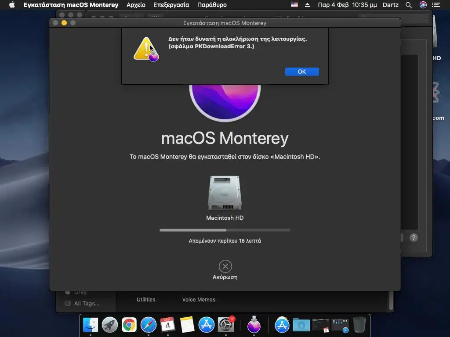Screen dimensions: 450x337
Task: Click Finder window vertical scrollbar
Action: (x=391, y=301)
